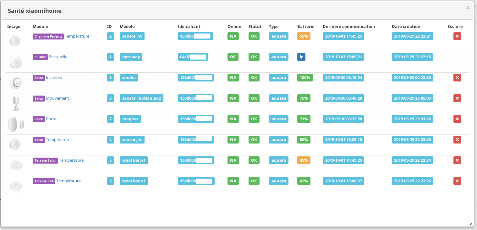Exclude the Terrase SPA Température module
The width and height of the screenshot is (477, 230).
457,181
